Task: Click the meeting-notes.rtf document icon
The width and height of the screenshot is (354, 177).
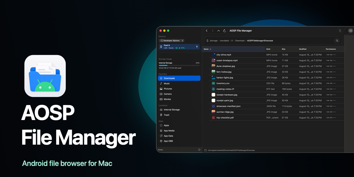Action: (x=214, y=89)
